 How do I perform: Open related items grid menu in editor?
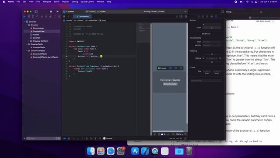tap(64, 17)
